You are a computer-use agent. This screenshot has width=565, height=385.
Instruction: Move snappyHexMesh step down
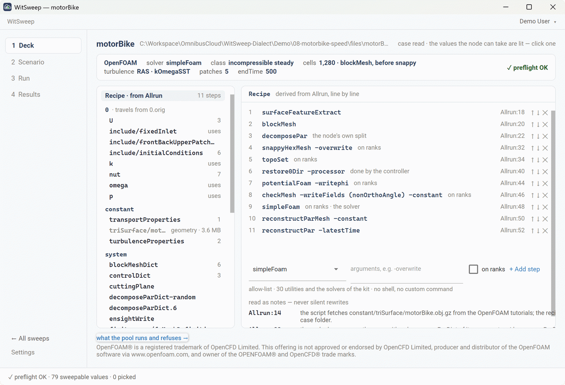coord(538,148)
